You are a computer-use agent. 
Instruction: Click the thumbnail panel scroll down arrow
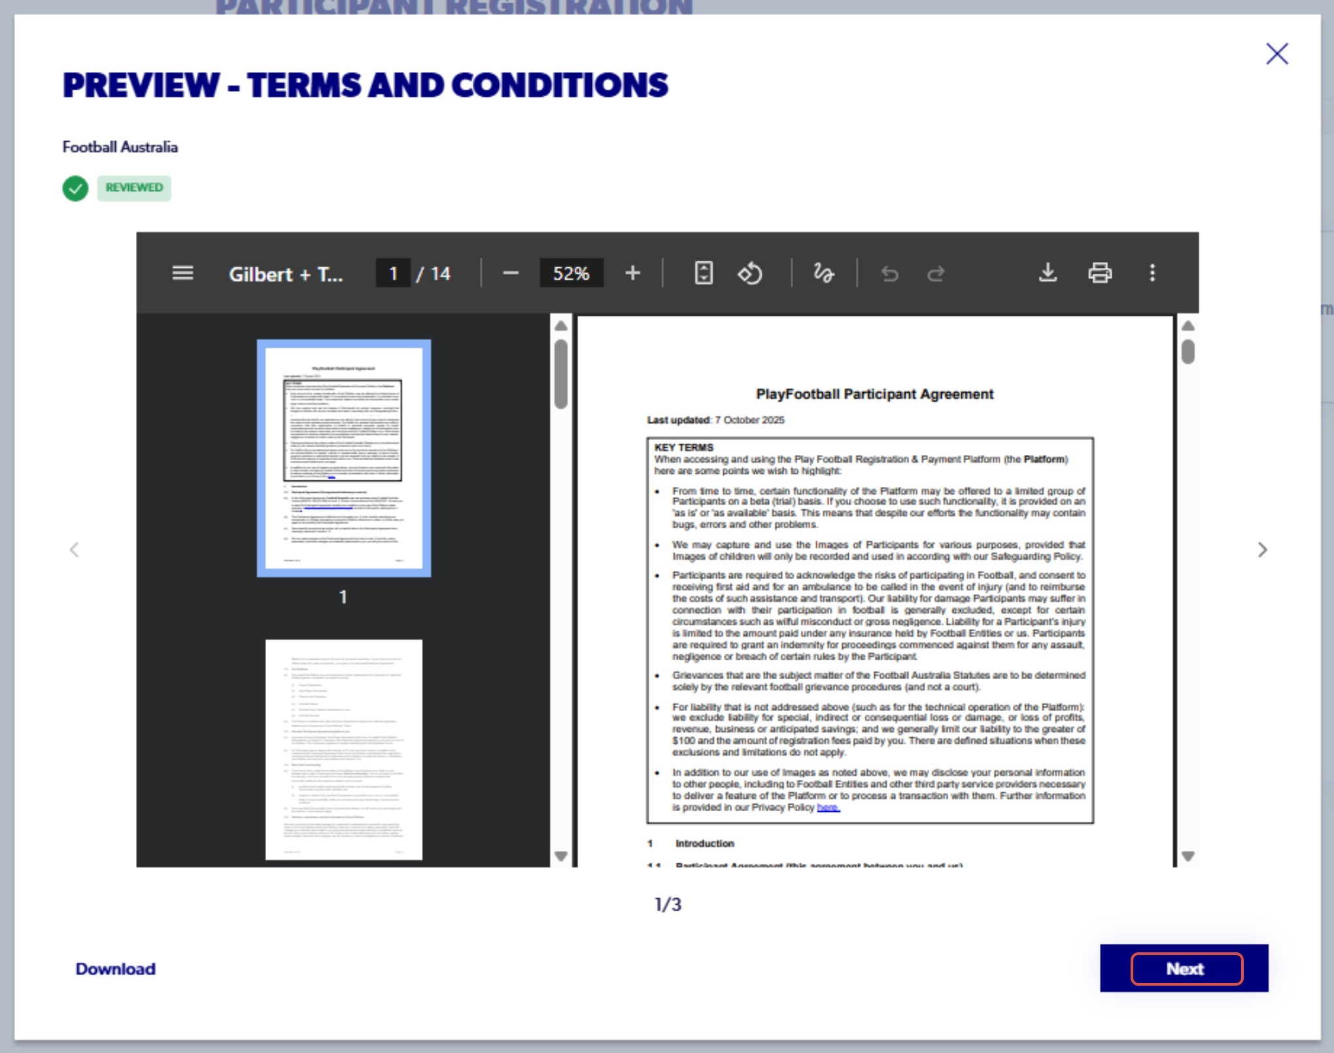pos(561,856)
